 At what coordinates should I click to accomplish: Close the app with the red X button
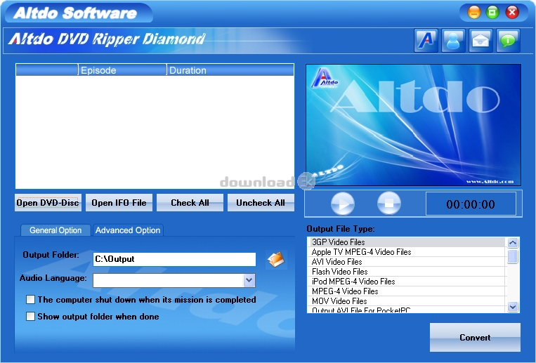click(511, 13)
